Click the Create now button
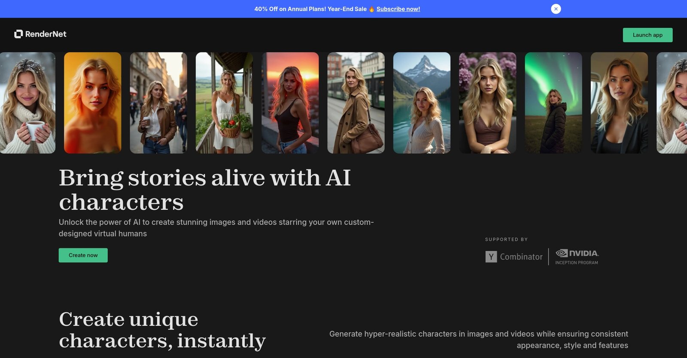Viewport: 687px width, 358px height. 83,255
